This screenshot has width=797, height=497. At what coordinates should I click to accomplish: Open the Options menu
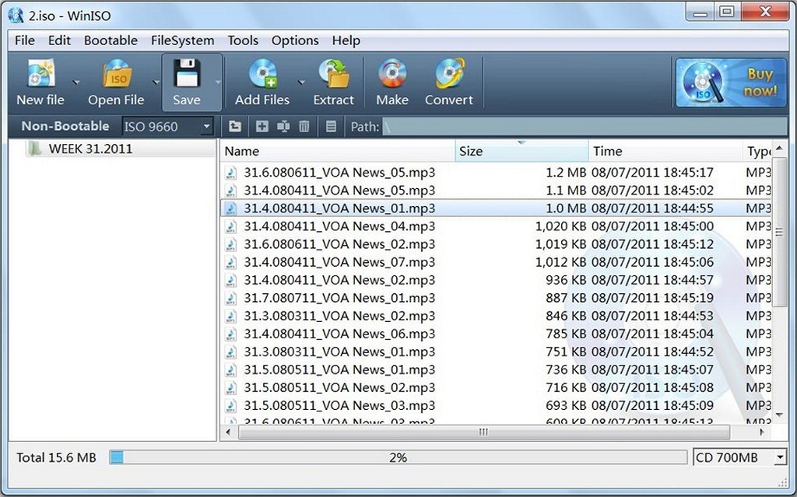[295, 40]
